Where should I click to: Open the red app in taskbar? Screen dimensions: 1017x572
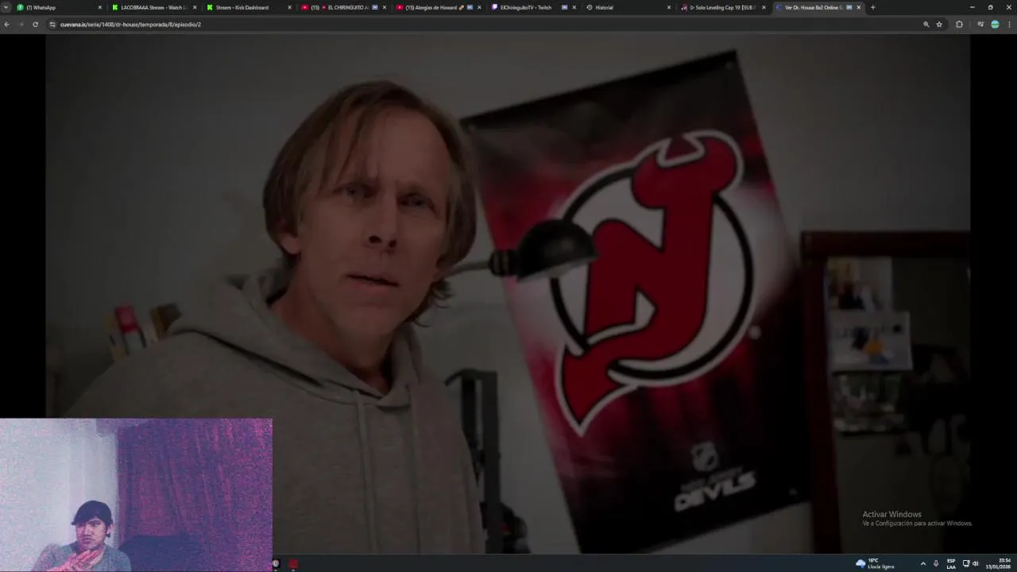tap(293, 564)
